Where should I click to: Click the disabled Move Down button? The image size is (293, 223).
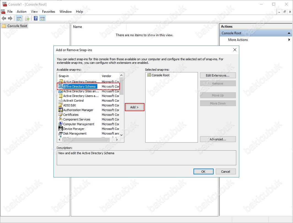click(218, 103)
